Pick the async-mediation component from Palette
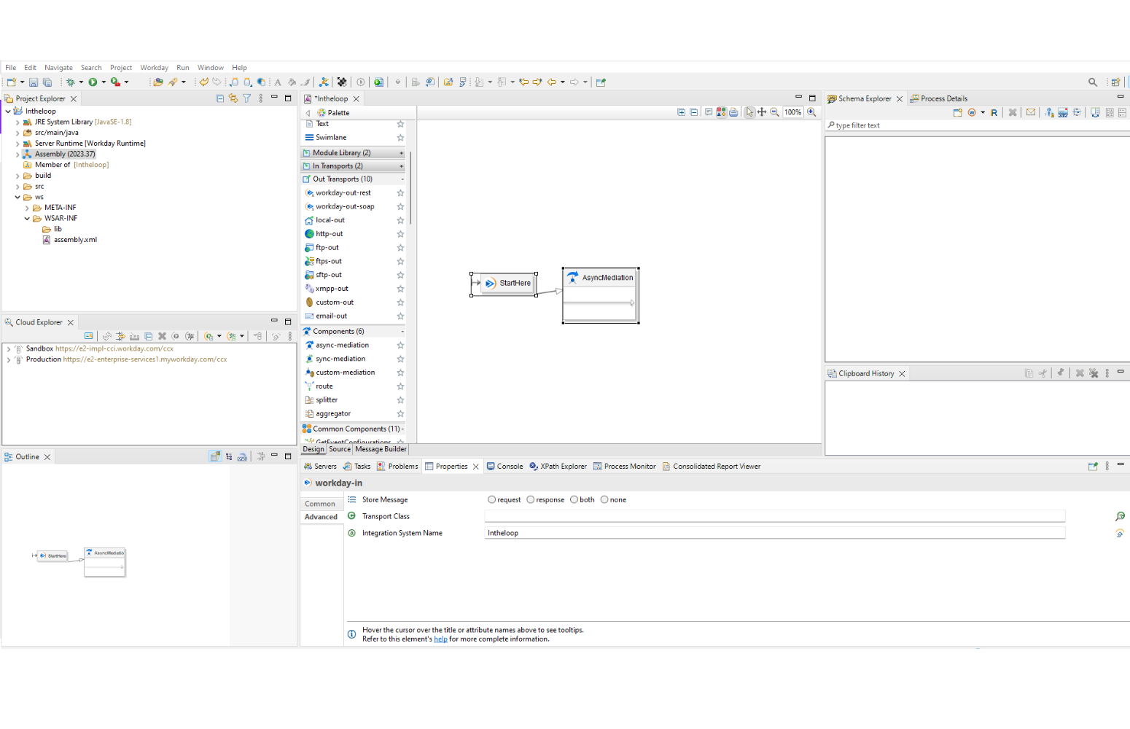This screenshot has width=1130, height=729. (343, 344)
